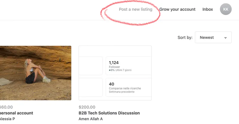Go to the Inbox
239x124 pixels.
[208, 9]
